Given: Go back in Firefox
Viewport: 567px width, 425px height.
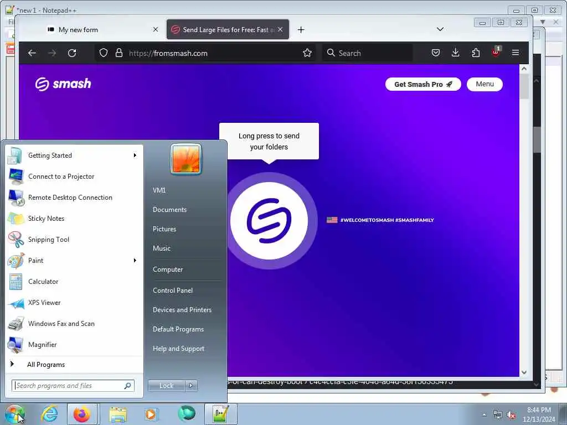Looking at the screenshot, I should click(x=32, y=53).
